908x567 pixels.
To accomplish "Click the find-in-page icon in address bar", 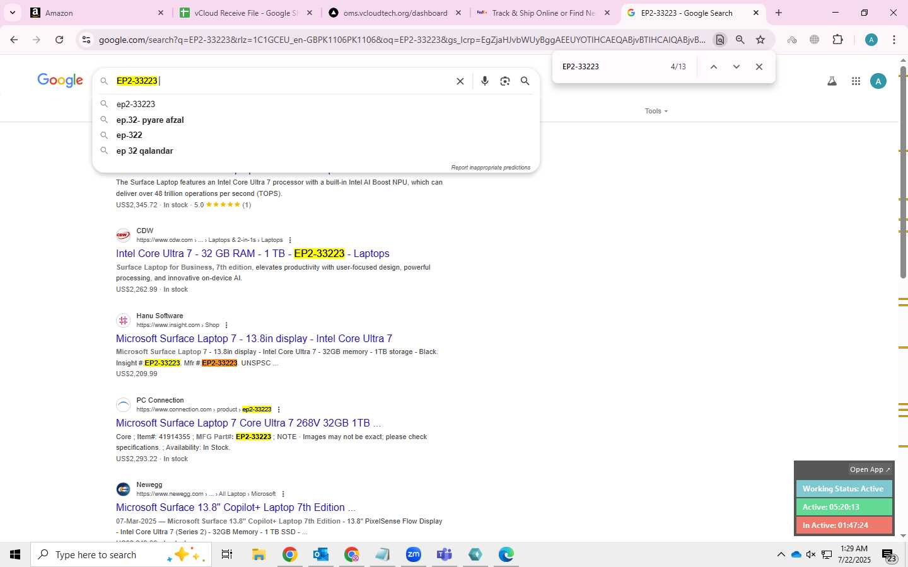I will (x=719, y=40).
